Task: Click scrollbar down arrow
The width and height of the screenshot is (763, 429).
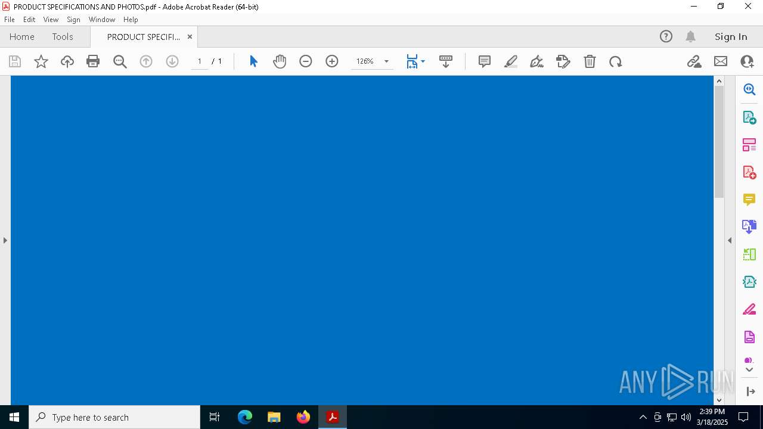Action: pyautogui.click(x=719, y=400)
